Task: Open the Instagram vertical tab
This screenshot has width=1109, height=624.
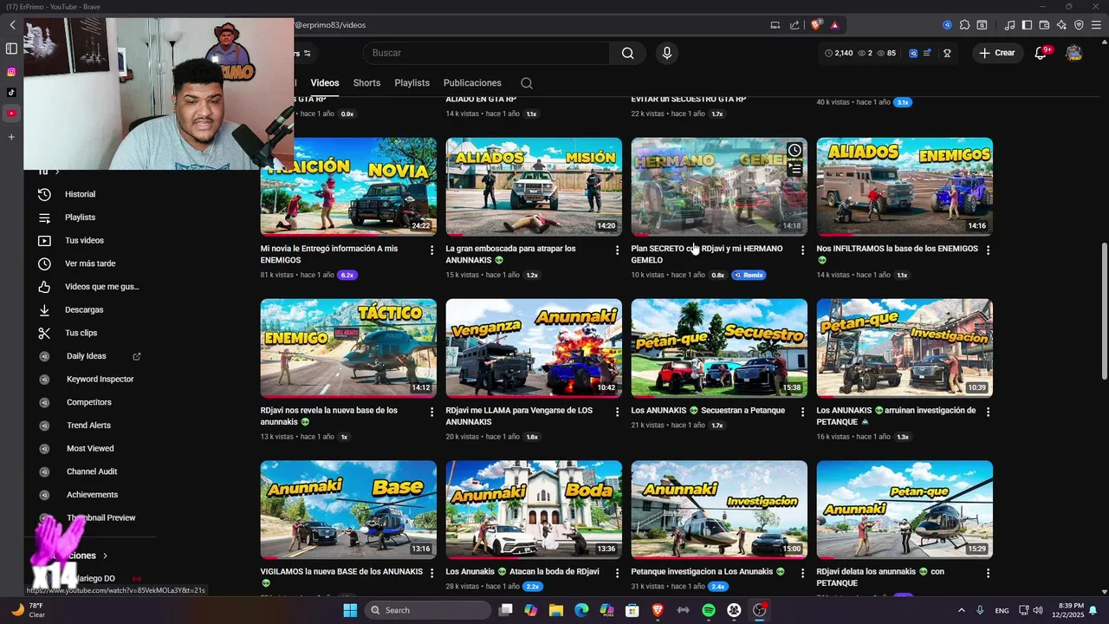Action: (11, 72)
